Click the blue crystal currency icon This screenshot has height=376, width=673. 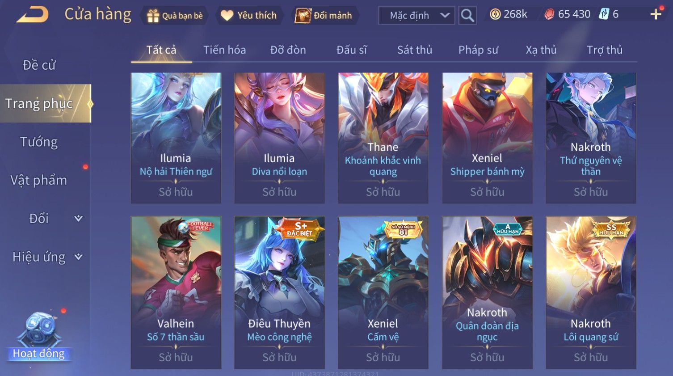tap(604, 14)
